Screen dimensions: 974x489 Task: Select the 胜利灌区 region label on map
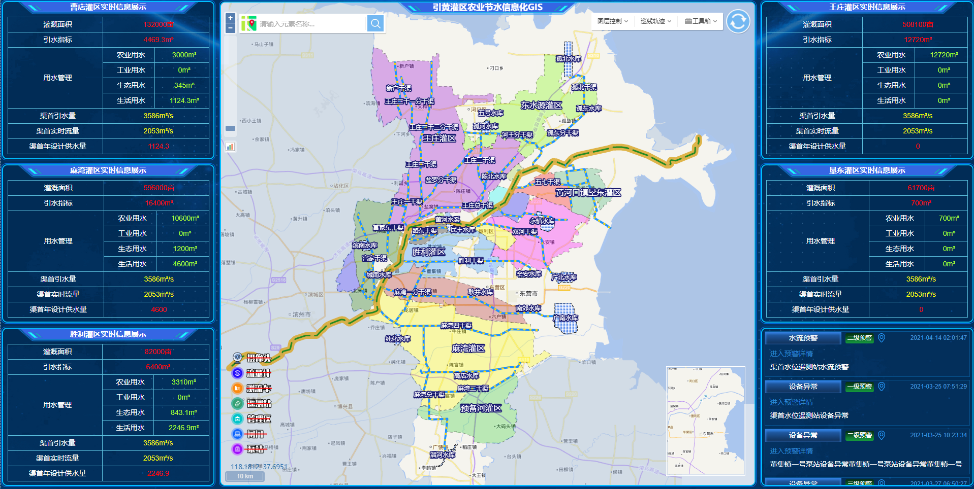tap(428, 252)
